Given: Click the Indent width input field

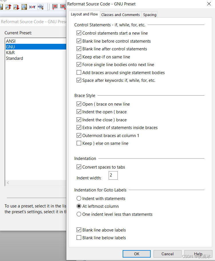Looking at the screenshot, I should click(113, 175).
